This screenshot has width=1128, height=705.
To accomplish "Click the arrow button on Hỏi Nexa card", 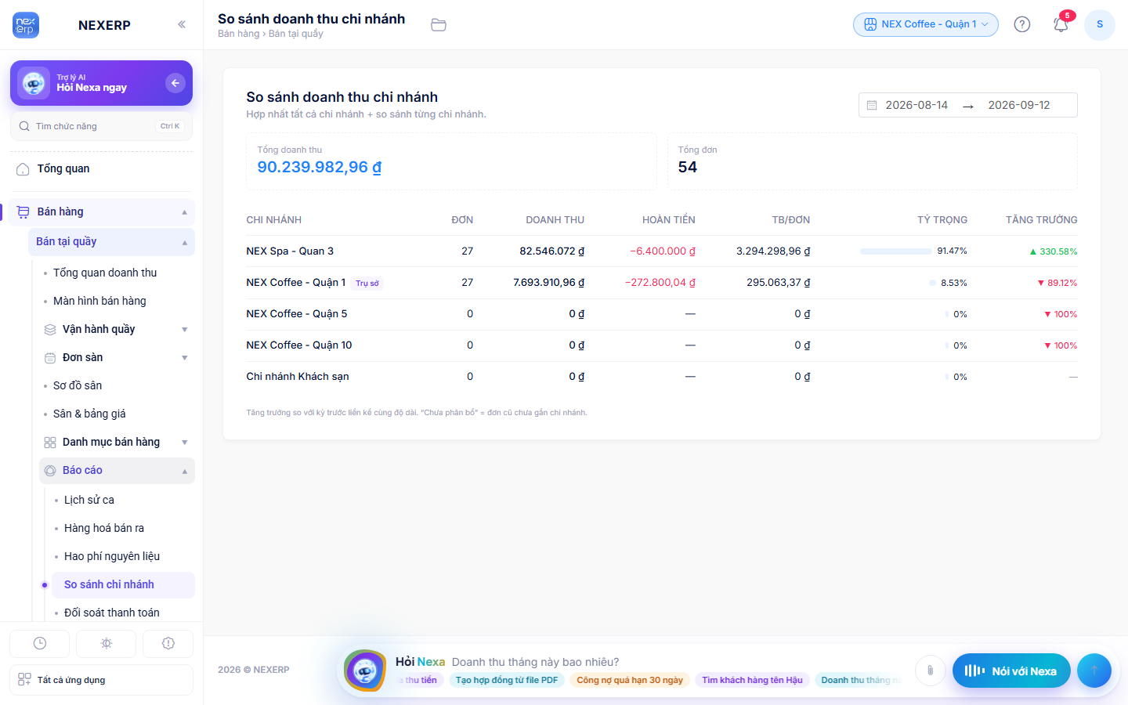I will (175, 82).
